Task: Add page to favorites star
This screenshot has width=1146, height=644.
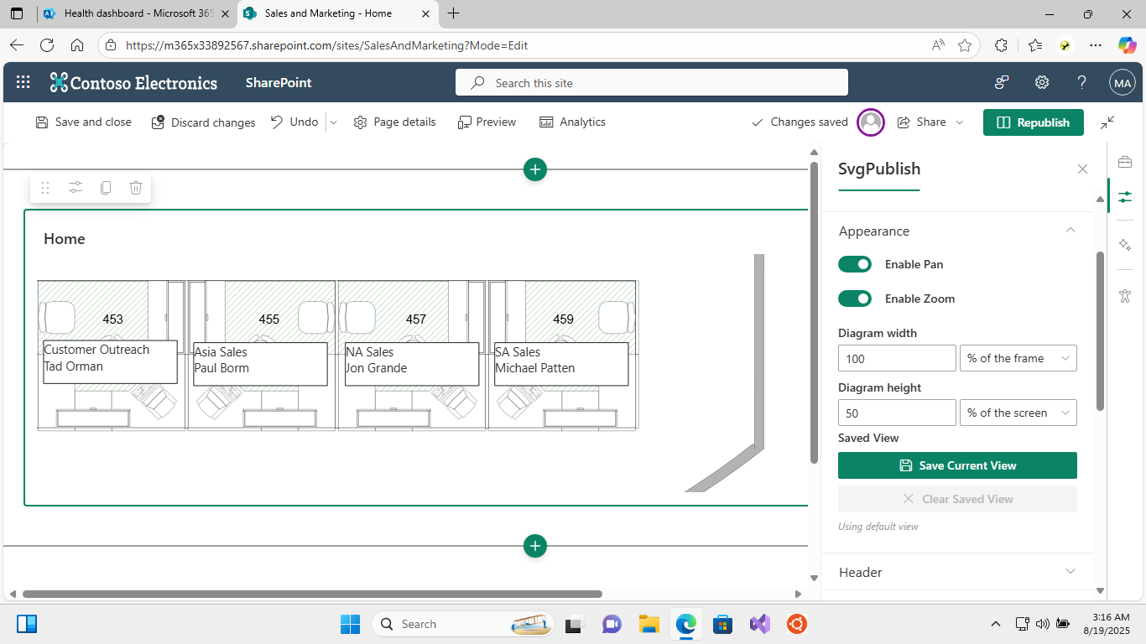Action: click(x=965, y=45)
